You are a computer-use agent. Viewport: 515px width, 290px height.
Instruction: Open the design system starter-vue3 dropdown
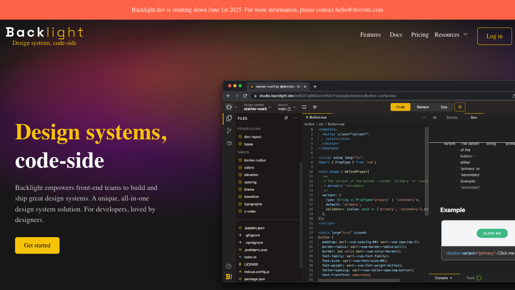point(257,107)
